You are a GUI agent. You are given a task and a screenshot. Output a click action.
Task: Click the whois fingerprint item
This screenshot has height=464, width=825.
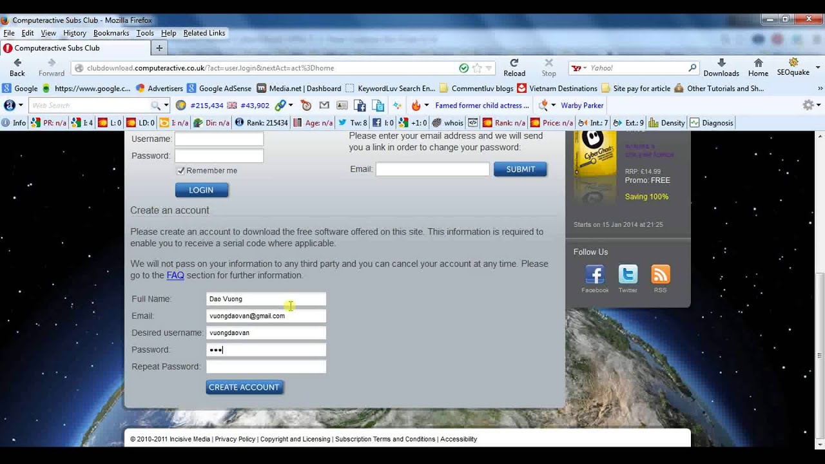point(447,122)
